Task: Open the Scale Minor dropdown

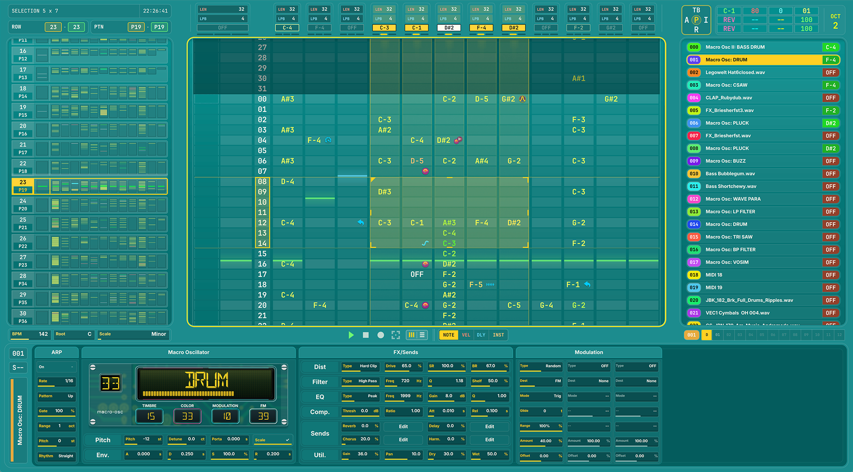Action: click(133, 334)
